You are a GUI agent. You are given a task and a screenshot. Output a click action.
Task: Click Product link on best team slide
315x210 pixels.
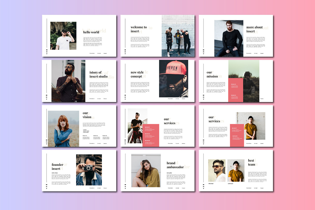(262, 188)
